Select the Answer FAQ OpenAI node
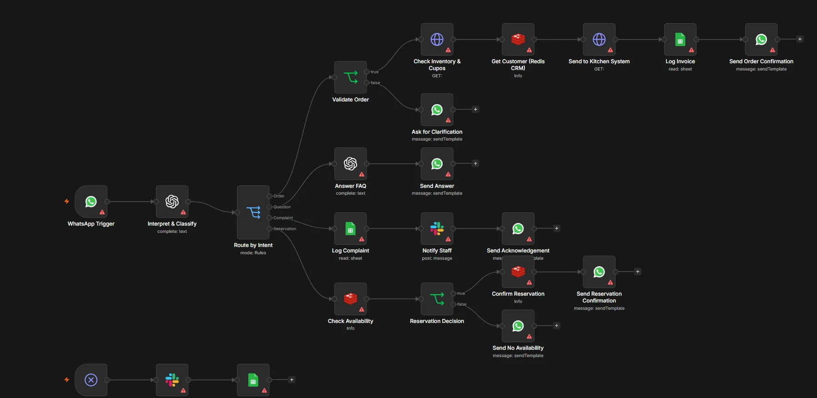This screenshot has width=817, height=398. pyautogui.click(x=350, y=164)
